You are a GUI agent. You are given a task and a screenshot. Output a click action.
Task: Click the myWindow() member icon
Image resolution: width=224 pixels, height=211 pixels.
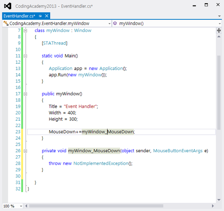(x=115, y=23)
